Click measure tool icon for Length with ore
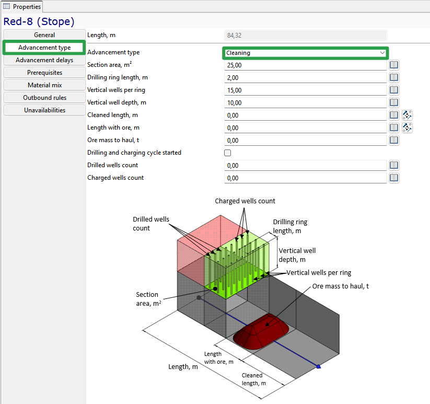 [407, 128]
